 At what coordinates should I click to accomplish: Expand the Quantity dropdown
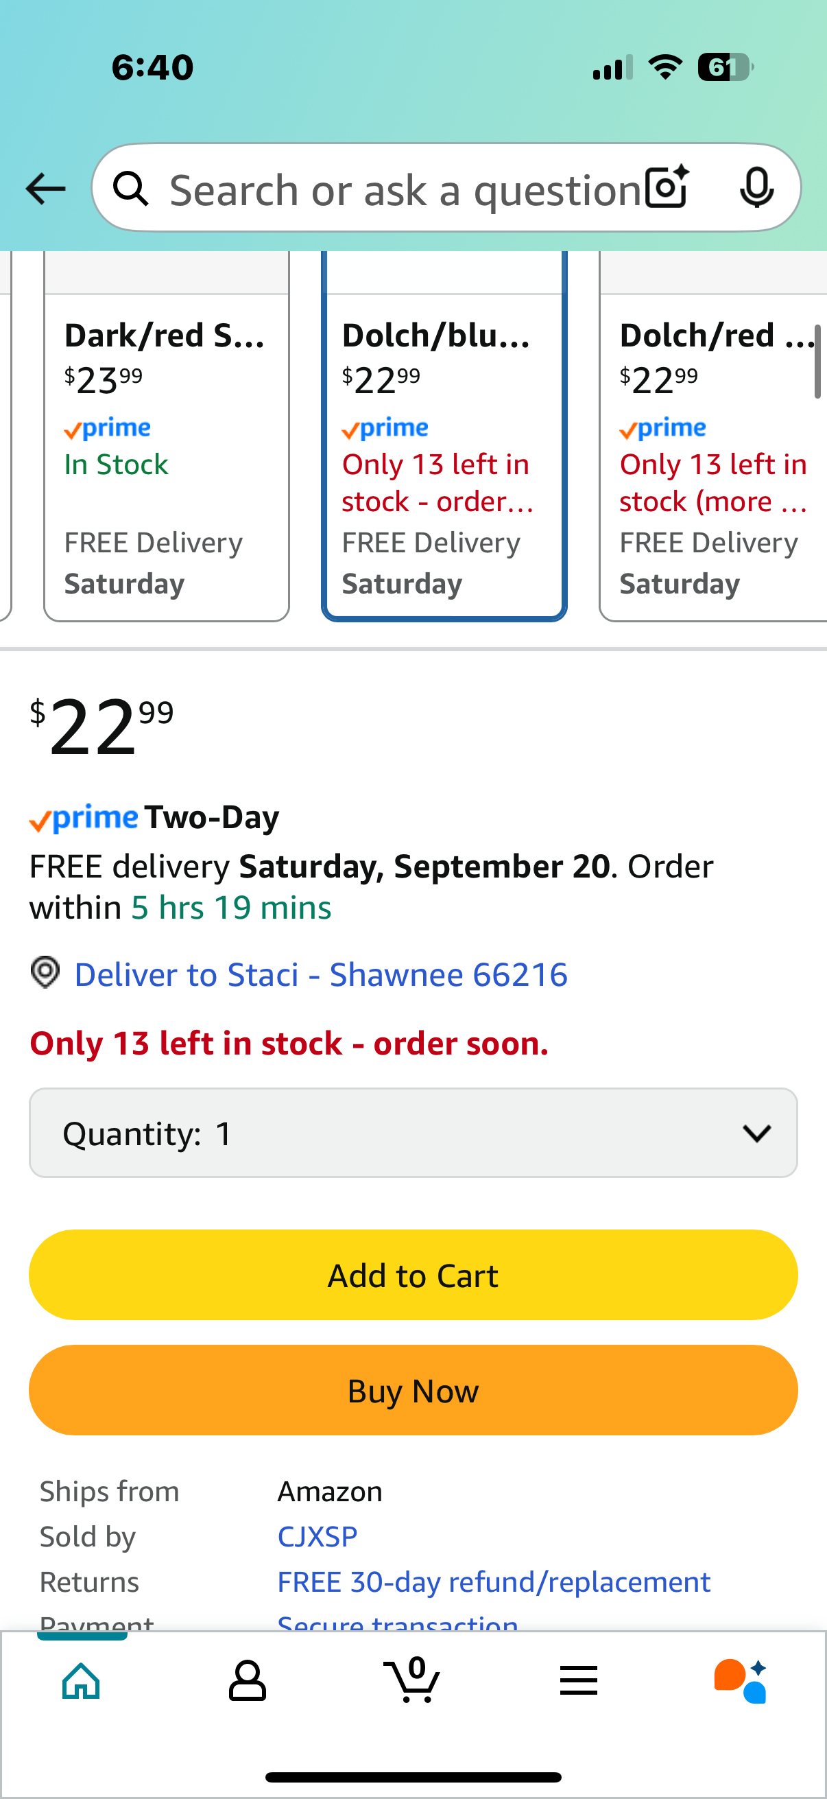pos(413,1133)
